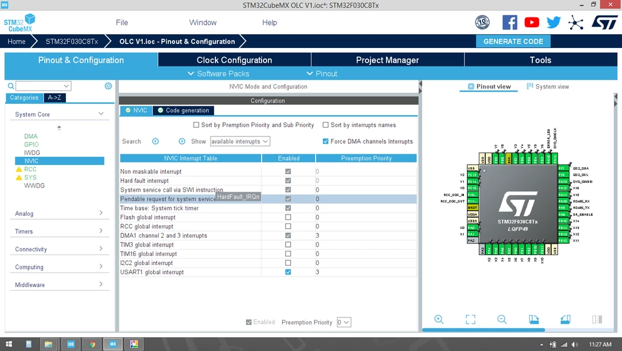Viewport: 622px width, 351px height.
Task: Open the Preemption Priority dropdown at bottom
Action: click(x=344, y=322)
